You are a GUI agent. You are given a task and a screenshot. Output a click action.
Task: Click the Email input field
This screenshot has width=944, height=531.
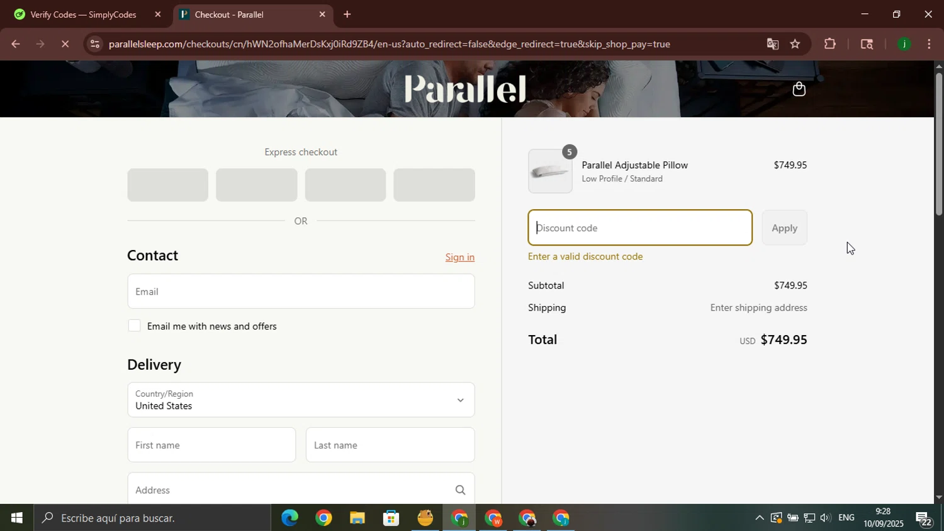pyautogui.click(x=301, y=291)
